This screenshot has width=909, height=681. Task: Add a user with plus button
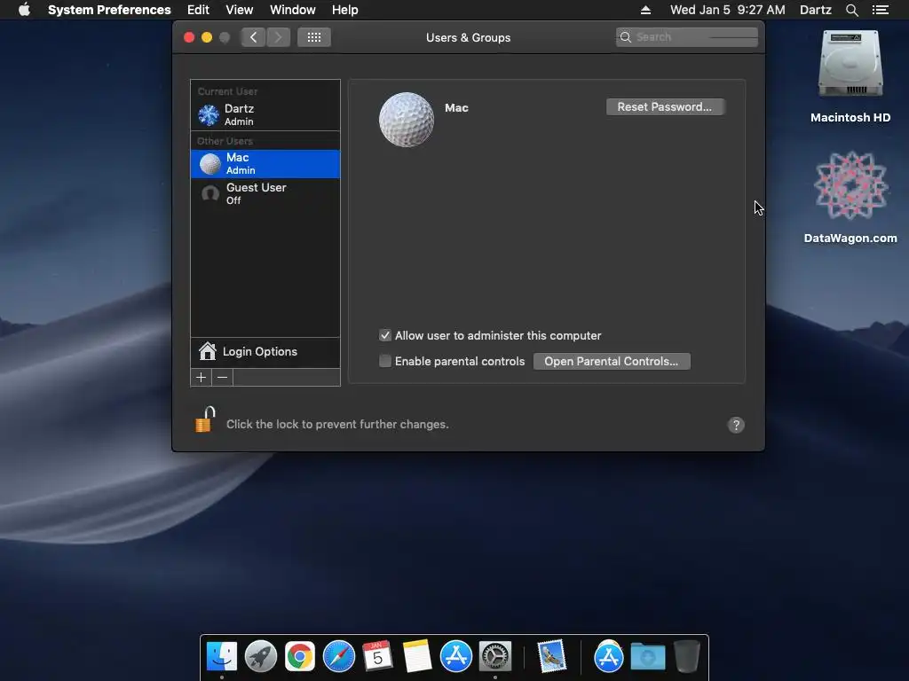pyautogui.click(x=202, y=378)
